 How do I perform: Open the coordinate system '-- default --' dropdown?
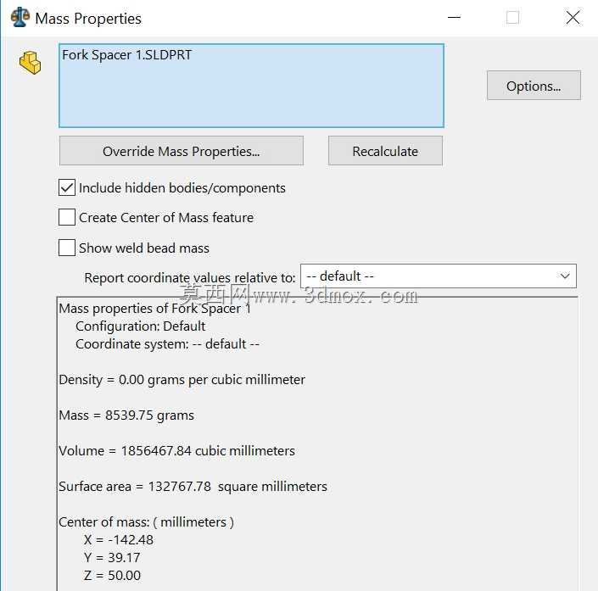(439, 276)
